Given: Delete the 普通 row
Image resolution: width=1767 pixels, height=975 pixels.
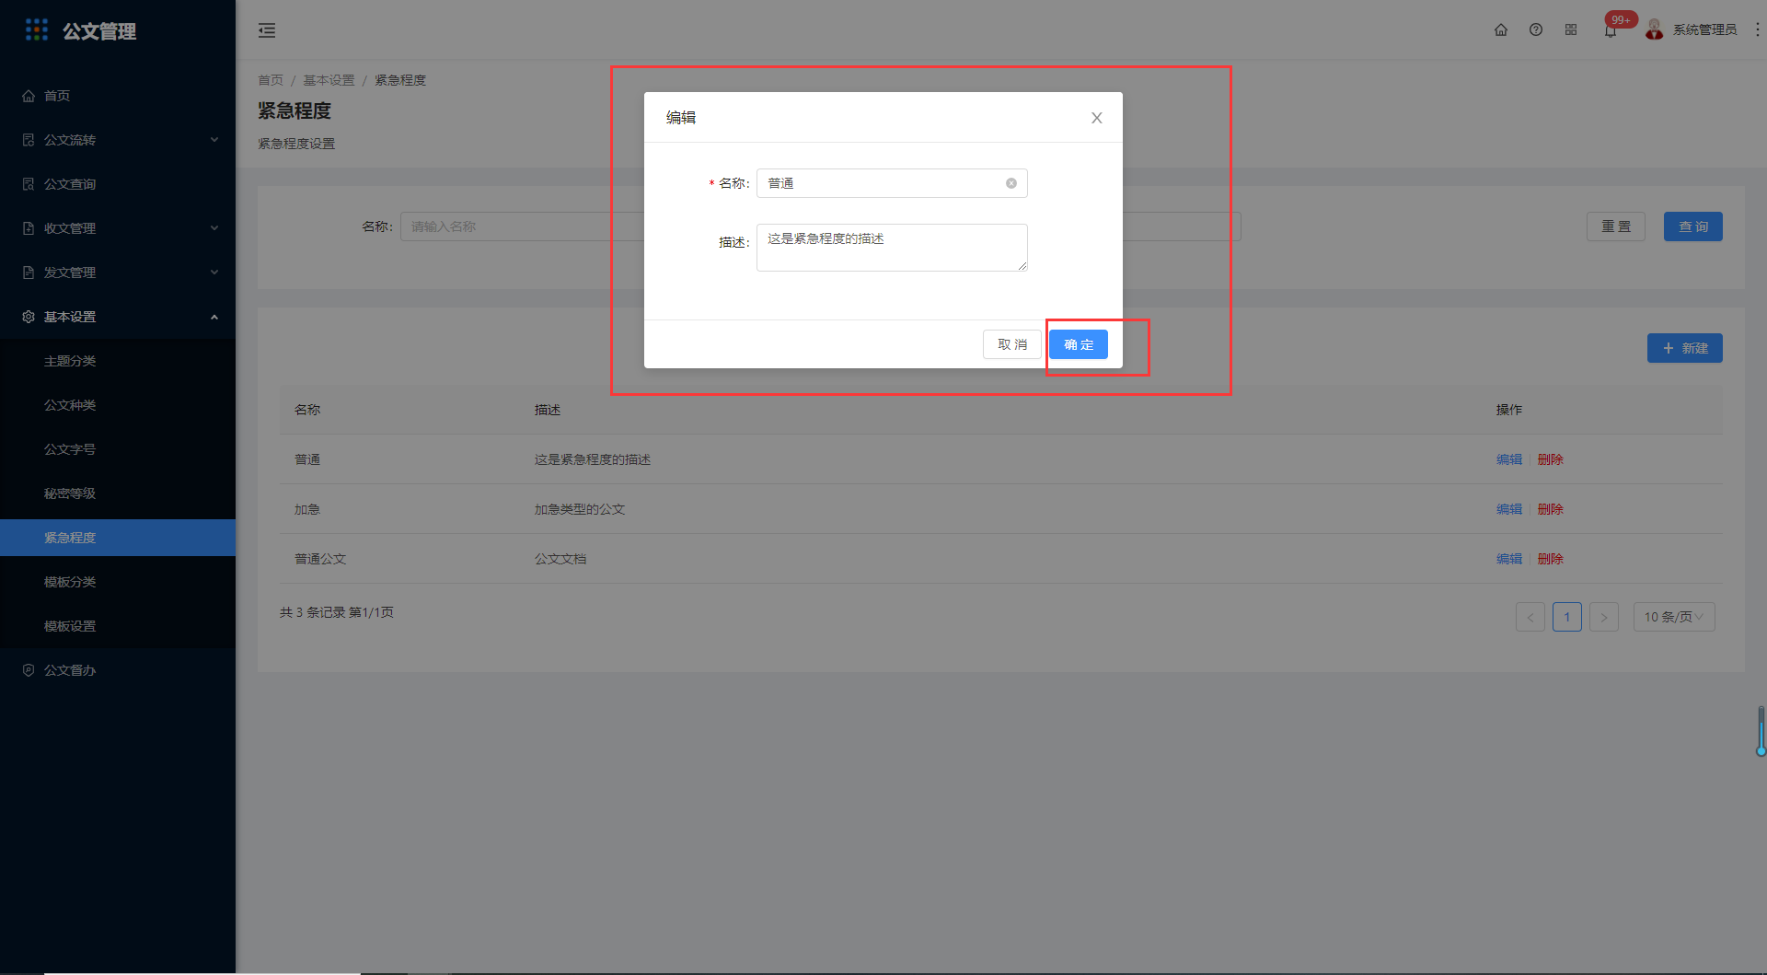Looking at the screenshot, I should point(1551,459).
